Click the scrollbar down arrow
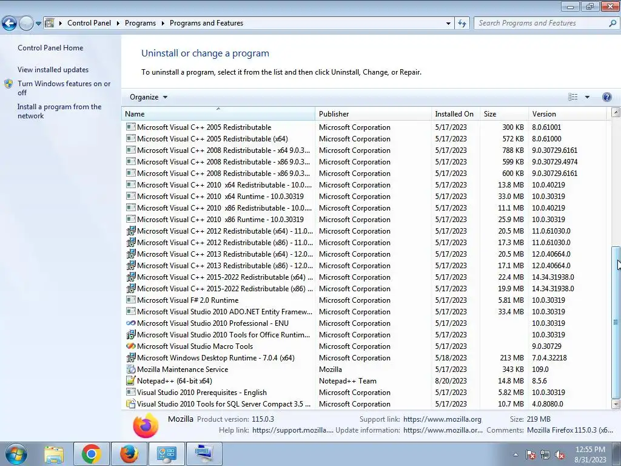 [x=616, y=404]
